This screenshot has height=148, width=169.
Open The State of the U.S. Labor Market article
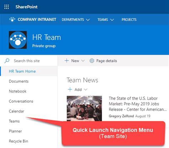point(138,104)
